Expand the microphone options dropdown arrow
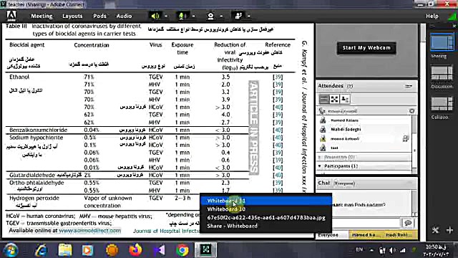This screenshot has height=258, width=458. (x=193, y=16)
